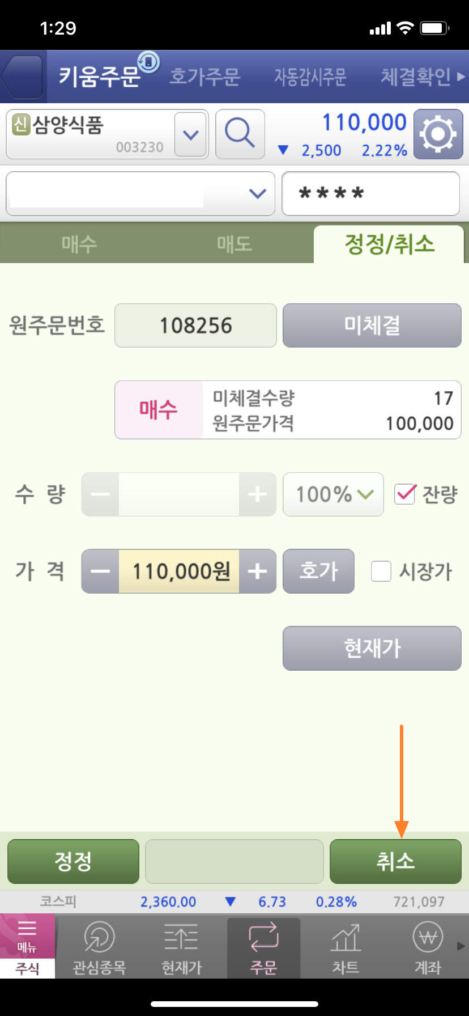This screenshot has height=1016, width=469.
Task: Switch to the 호가주문 tab
Action: click(x=204, y=77)
